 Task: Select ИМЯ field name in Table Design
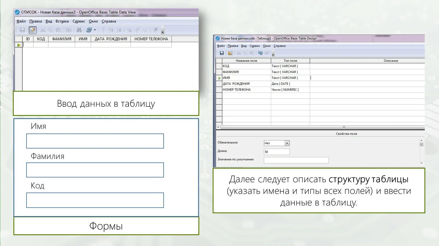coord(246,78)
